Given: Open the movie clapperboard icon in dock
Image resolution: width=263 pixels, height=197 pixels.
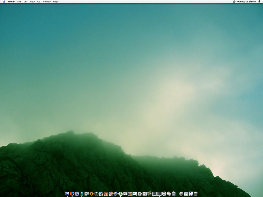Looking at the screenshot, I should (x=125, y=194).
